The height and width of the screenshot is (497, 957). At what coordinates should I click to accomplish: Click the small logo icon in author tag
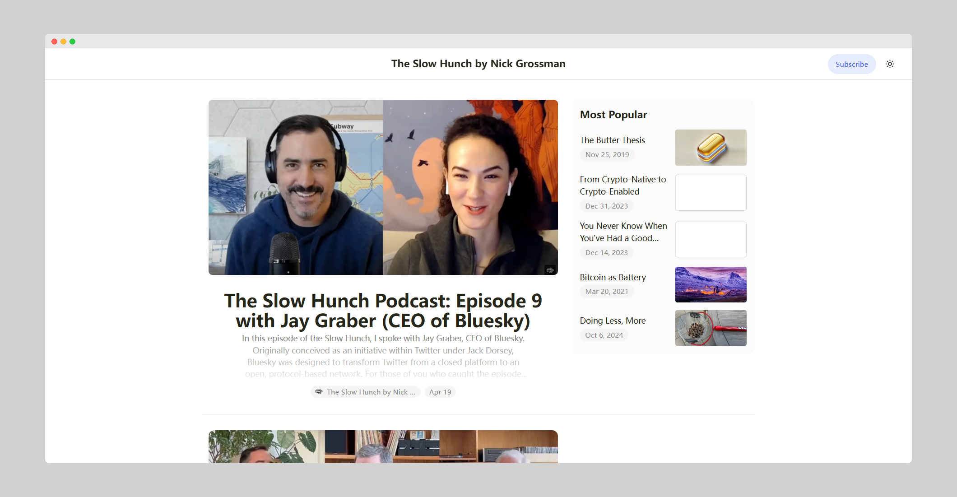319,392
